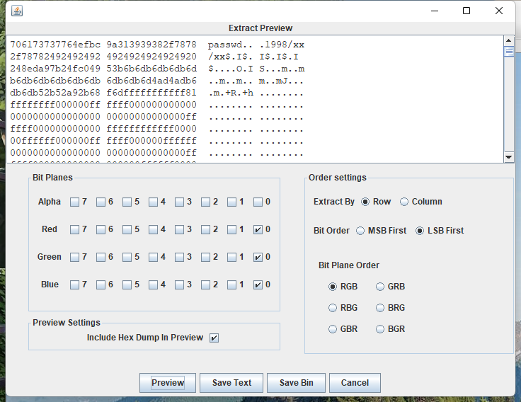Screen dimensions: 521x402
Task: Click the decoded text .1998/xx
Action: (282, 45)
